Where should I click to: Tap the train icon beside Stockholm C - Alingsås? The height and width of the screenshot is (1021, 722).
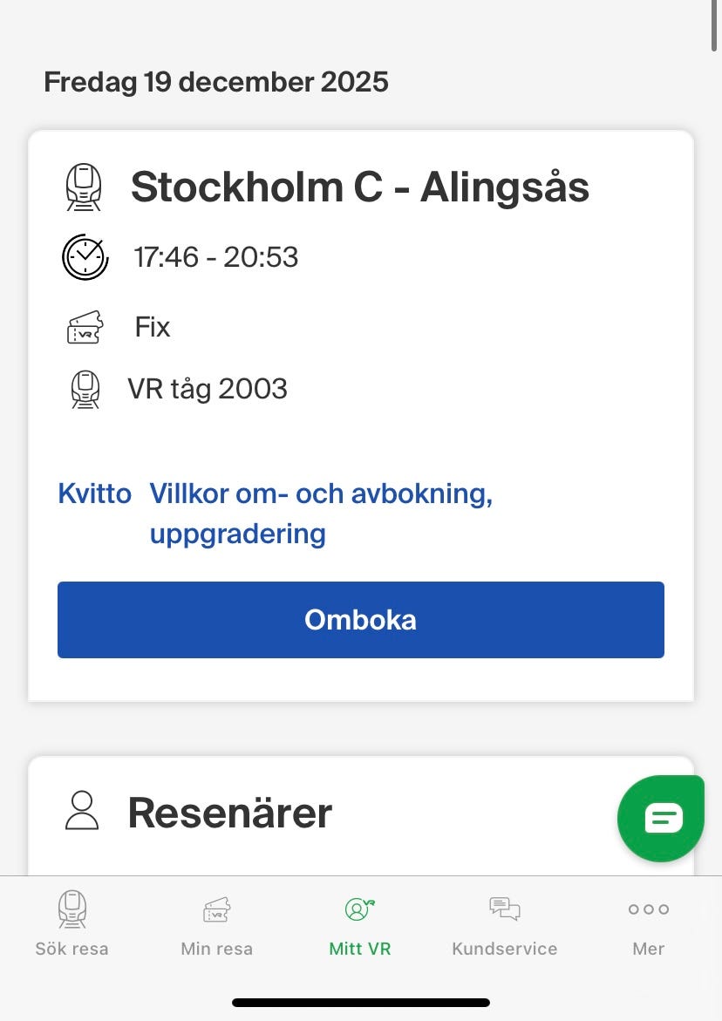85,187
